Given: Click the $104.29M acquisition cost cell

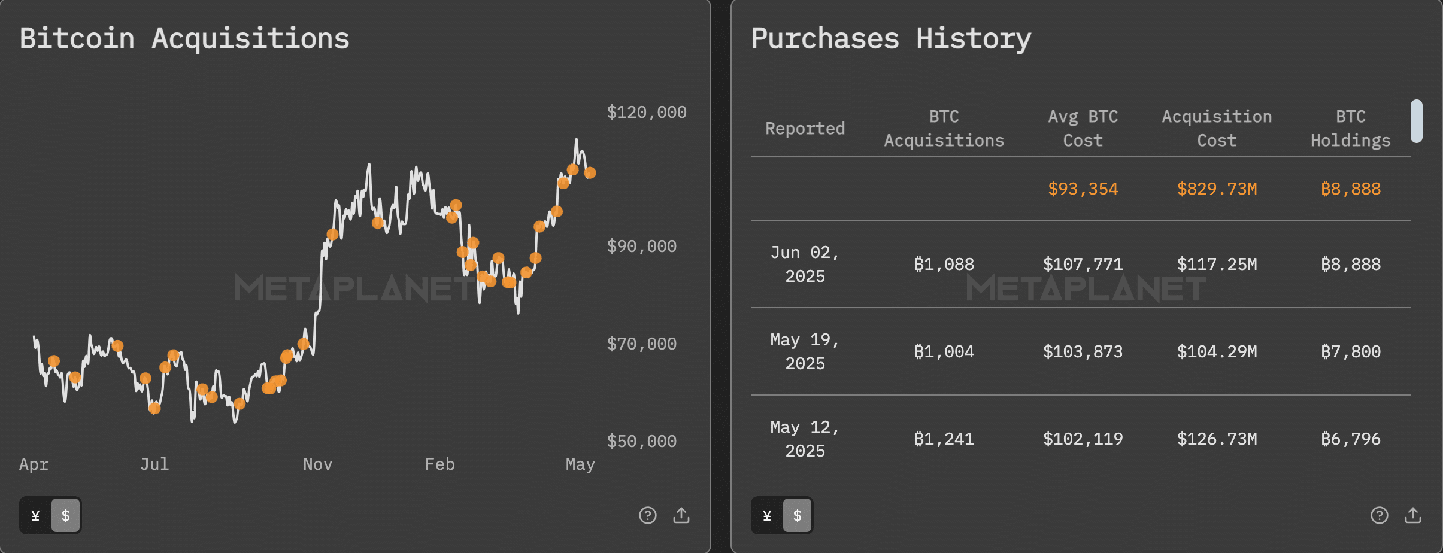Looking at the screenshot, I should [1217, 351].
